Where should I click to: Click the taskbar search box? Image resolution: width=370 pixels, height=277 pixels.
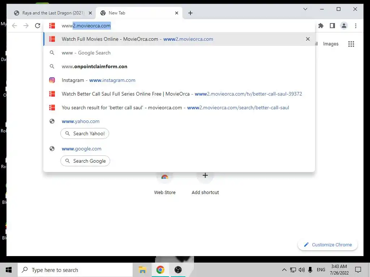pos(75,270)
